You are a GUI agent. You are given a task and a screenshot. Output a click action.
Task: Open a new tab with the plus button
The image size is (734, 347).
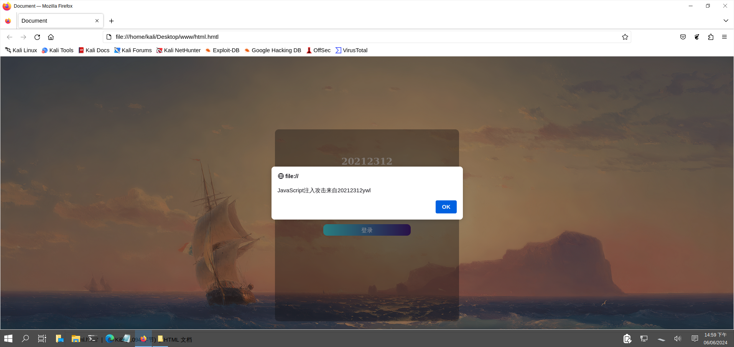coord(111,21)
